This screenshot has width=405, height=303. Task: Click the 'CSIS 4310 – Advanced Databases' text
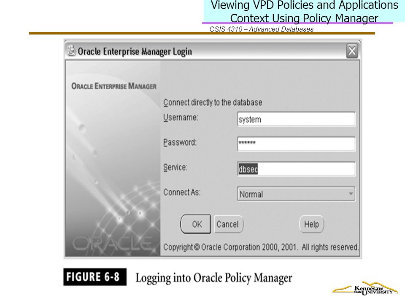tap(262, 29)
